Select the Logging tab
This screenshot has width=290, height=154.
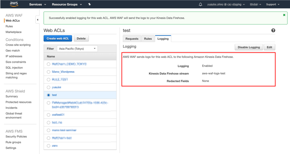point(163,39)
